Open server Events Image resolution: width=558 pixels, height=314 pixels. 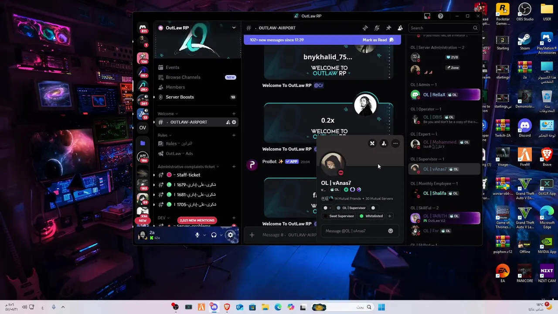(x=197, y=67)
